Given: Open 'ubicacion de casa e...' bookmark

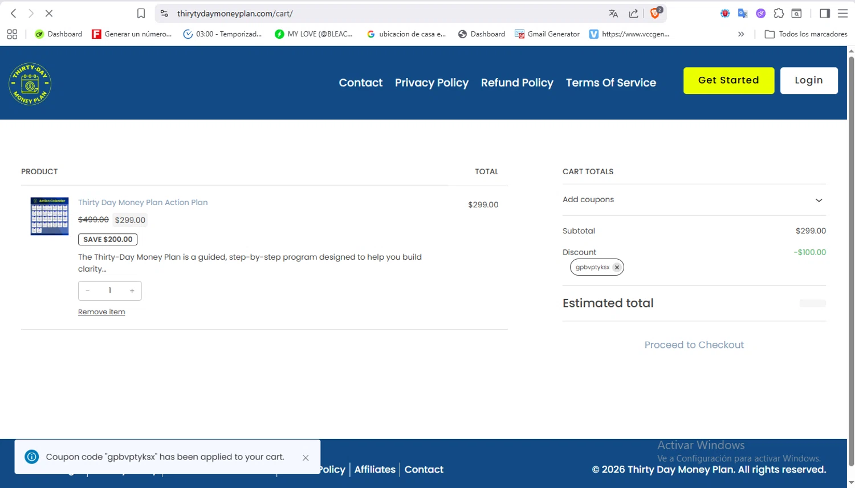Looking at the screenshot, I should 406,34.
